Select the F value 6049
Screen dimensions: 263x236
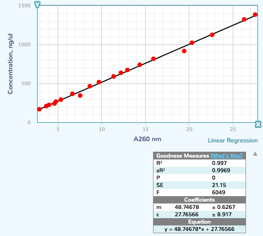coord(219,192)
